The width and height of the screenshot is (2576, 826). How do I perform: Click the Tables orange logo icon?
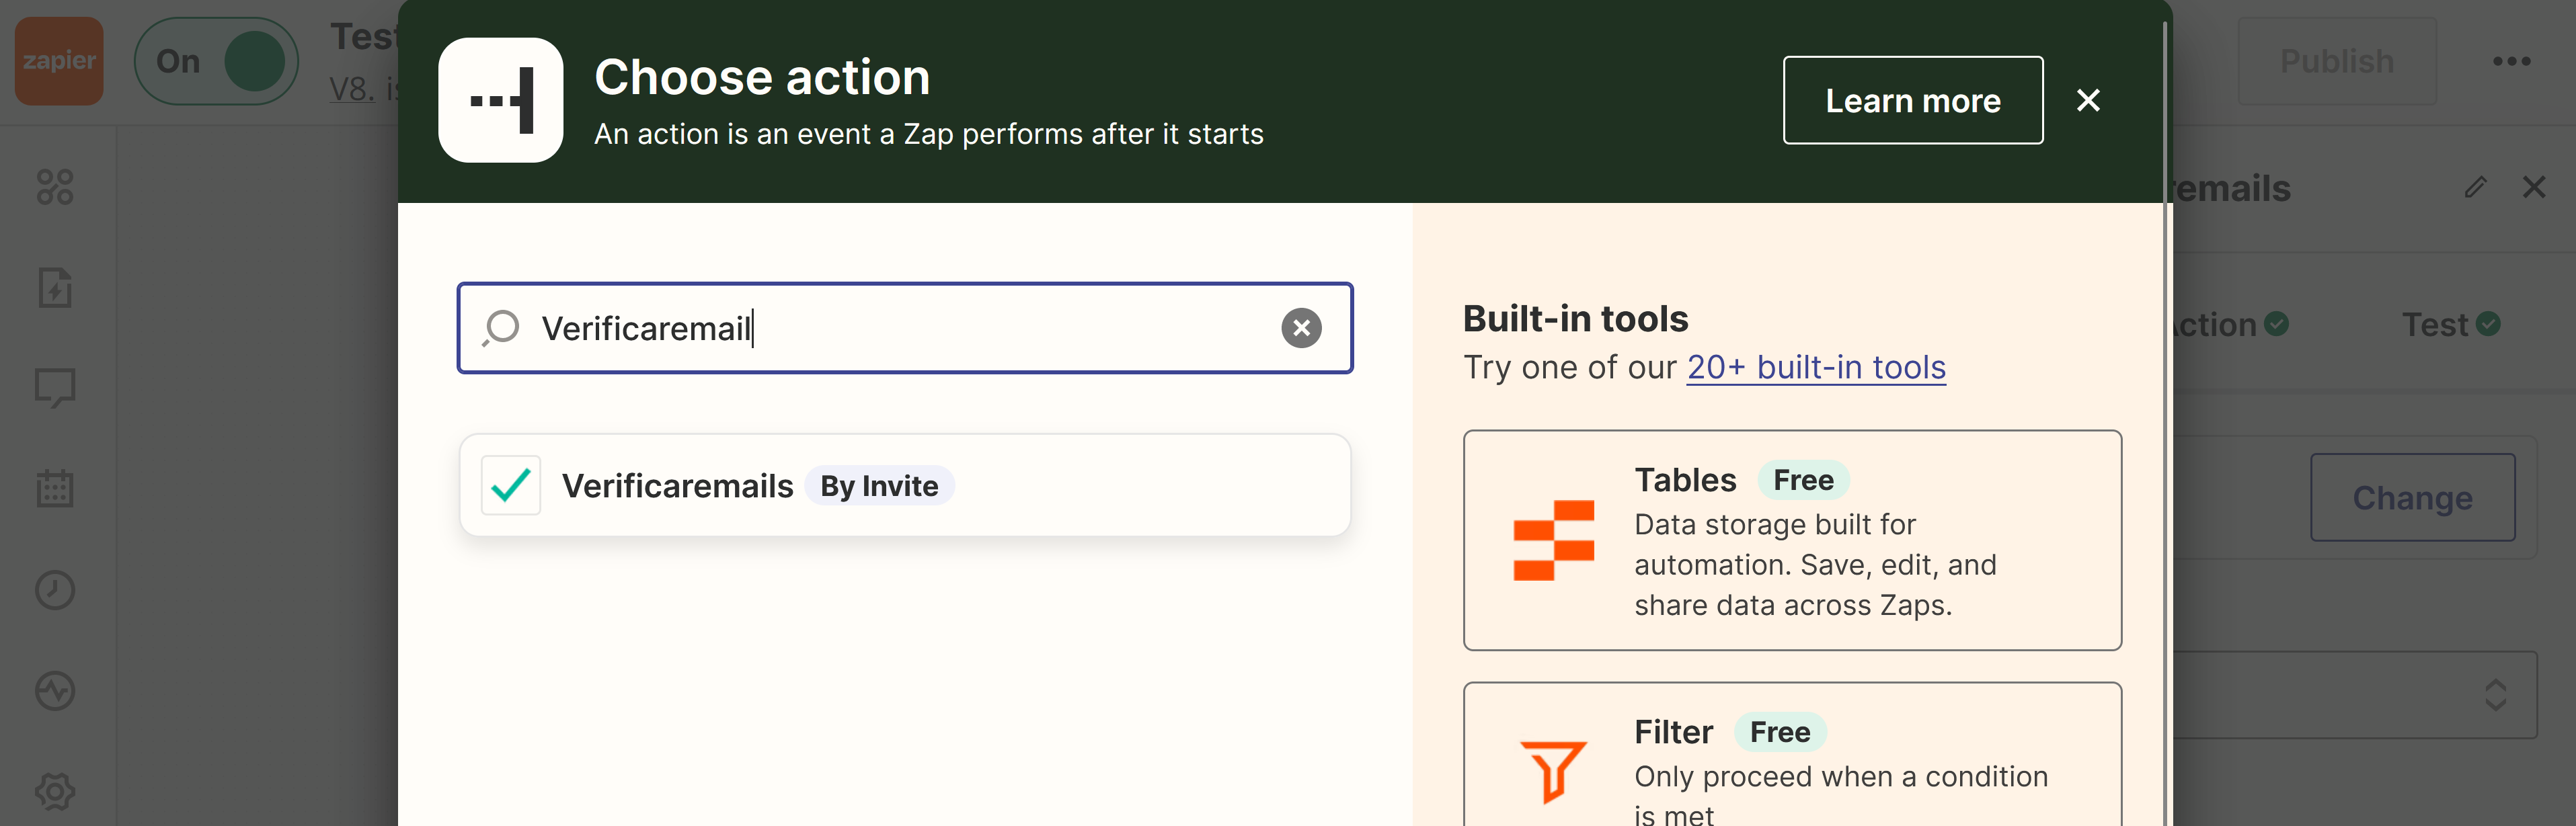point(1554,540)
